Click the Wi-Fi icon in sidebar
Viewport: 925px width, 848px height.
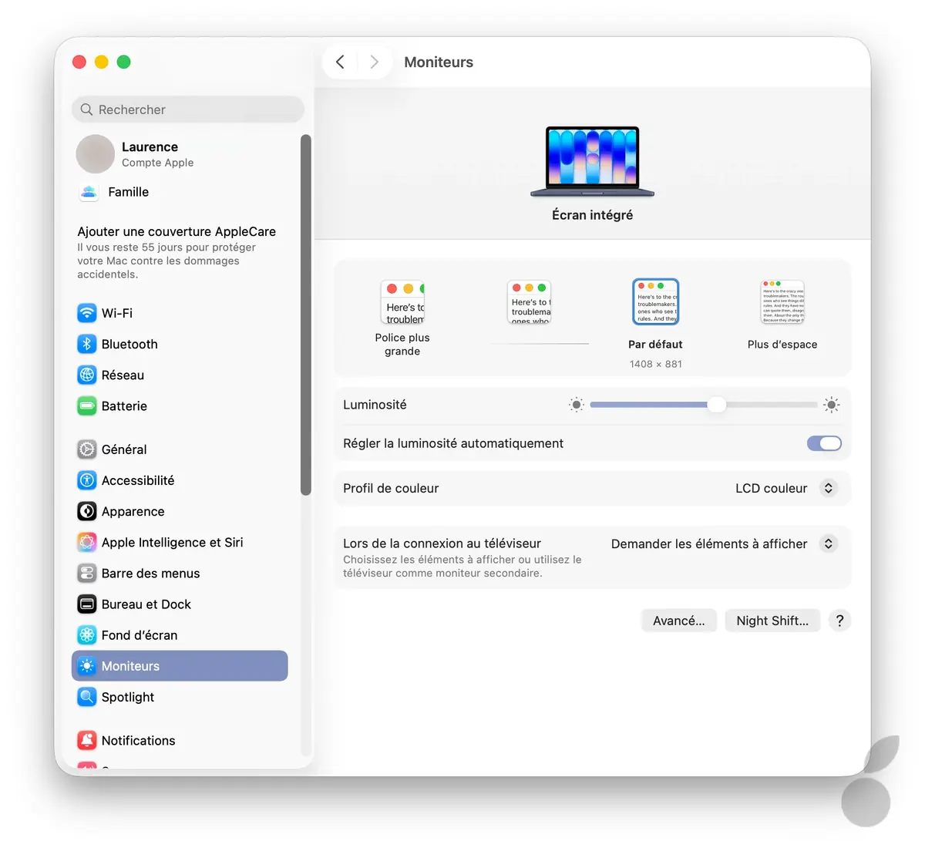click(x=87, y=313)
